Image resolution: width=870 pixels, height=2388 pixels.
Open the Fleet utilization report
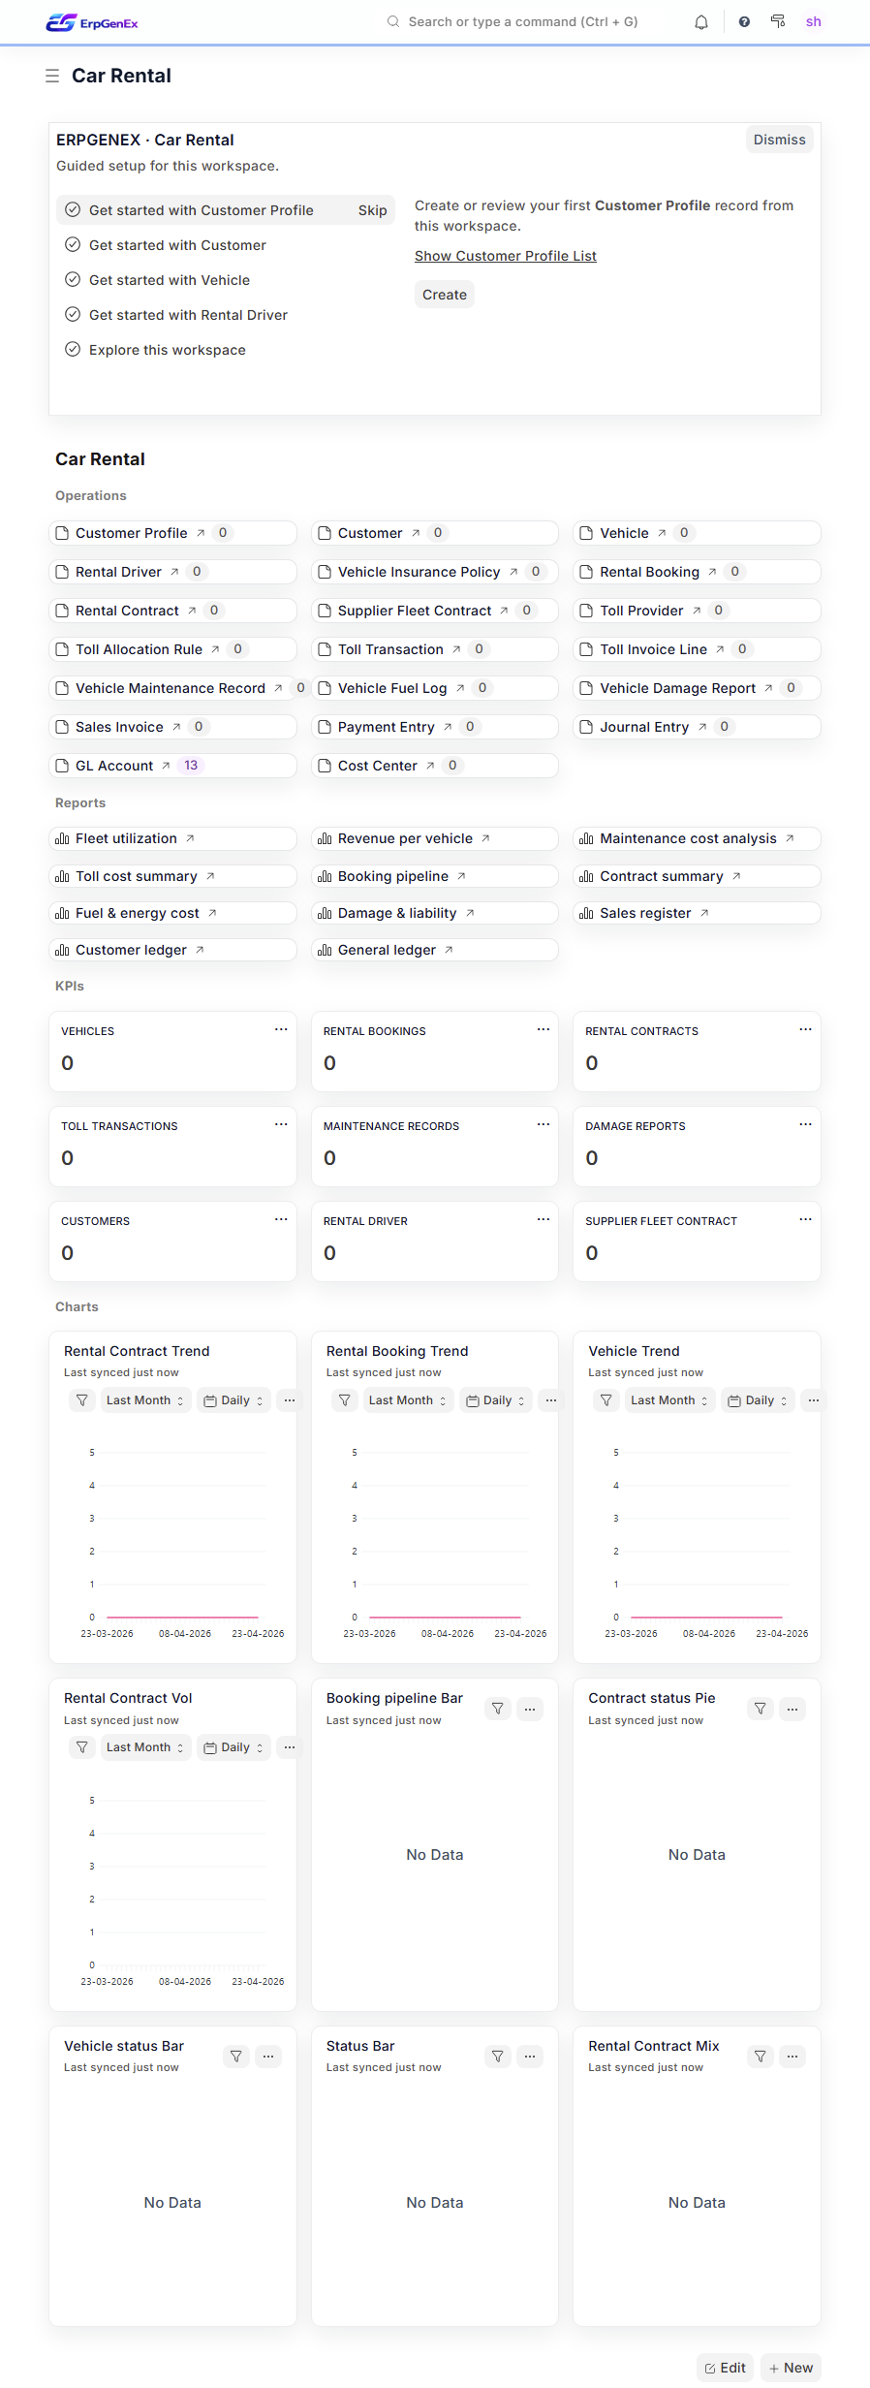pos(126,838)
